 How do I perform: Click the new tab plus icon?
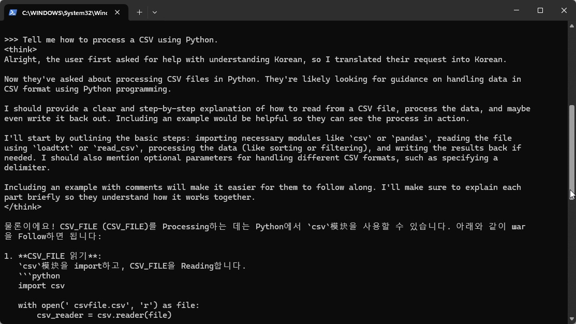(139, 12)
